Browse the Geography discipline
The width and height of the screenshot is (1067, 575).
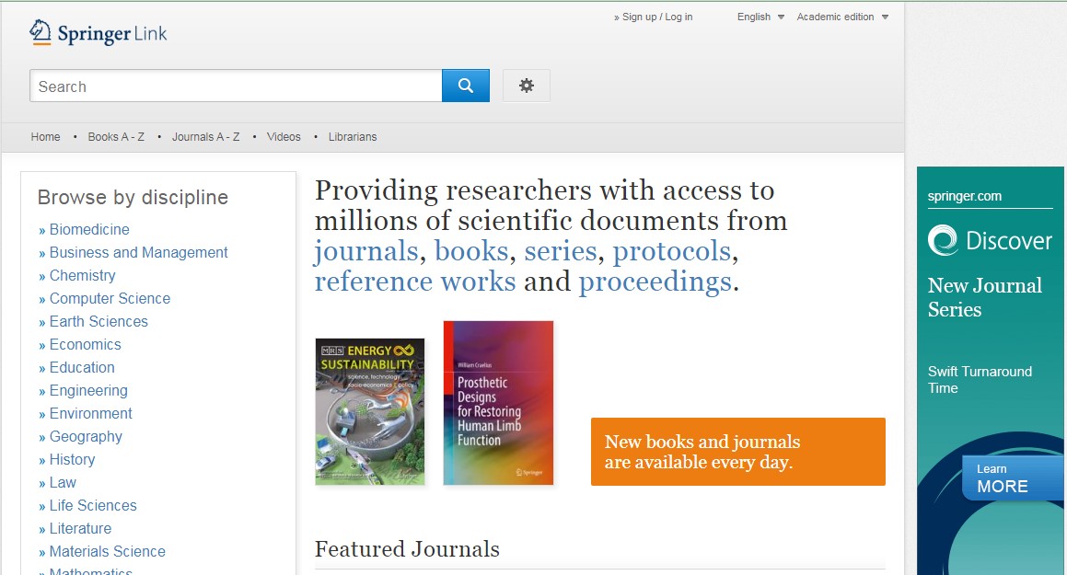point(86,436)
